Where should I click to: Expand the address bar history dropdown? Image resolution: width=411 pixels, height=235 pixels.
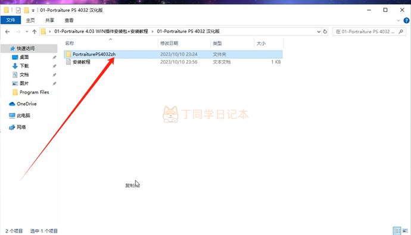[319, 32]
